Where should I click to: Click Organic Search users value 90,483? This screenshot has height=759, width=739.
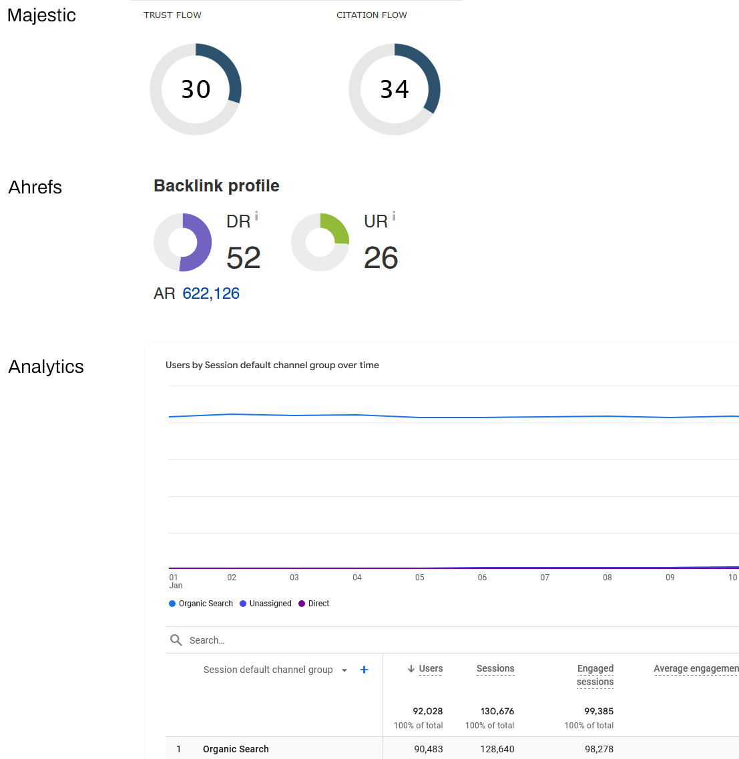(429, 749)
